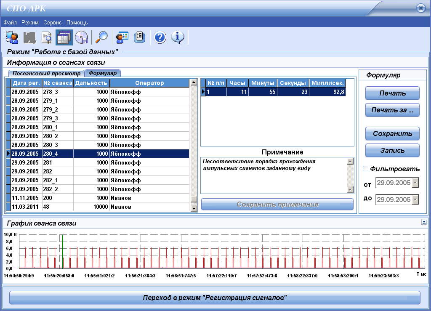Viewport: 431px width, 311px height.
Task: Click the document preview magnifier icon
Action: pyautogui.click(x=46, y=37)
